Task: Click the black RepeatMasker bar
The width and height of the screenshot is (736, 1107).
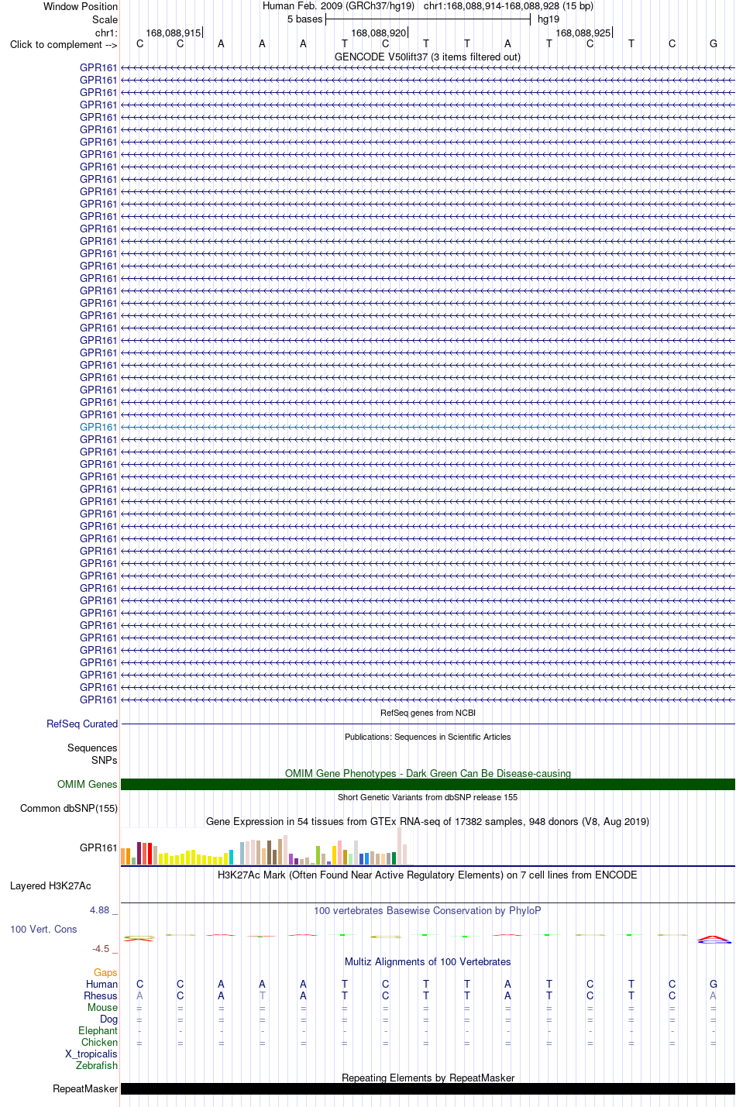Action: pyautogui.click(x=428, y=1088)
